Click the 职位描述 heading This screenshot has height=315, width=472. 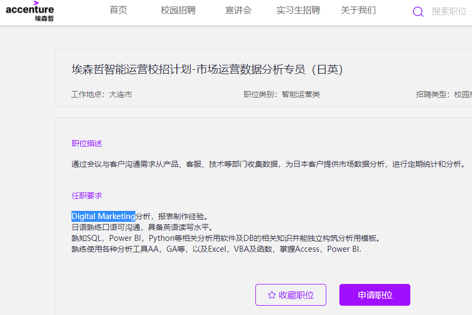coord(87,143)
